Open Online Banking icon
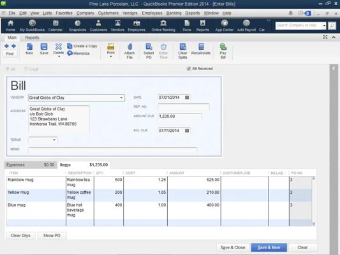 (163, 25)
